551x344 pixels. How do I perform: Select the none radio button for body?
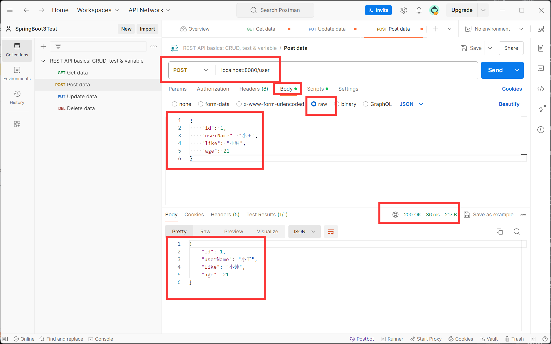(174, 104)
